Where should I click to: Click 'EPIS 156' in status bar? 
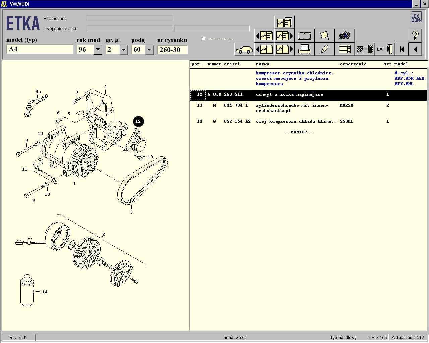click(378, 337)
